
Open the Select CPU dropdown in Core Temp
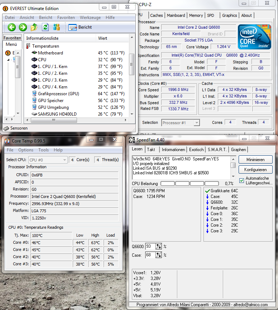tap(48, 160)
